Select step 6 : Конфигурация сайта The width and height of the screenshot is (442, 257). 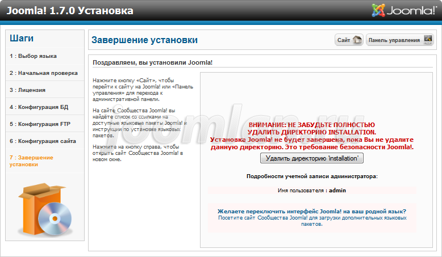pyautogui.click(x=43, y=141)
